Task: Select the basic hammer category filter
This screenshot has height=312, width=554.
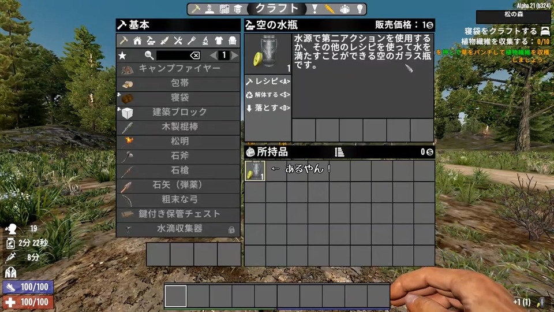Action: pyautogui.click(x=123, y=40)
